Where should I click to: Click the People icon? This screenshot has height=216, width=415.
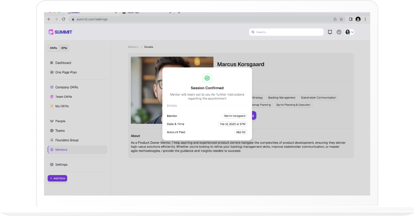click(52, 121)
